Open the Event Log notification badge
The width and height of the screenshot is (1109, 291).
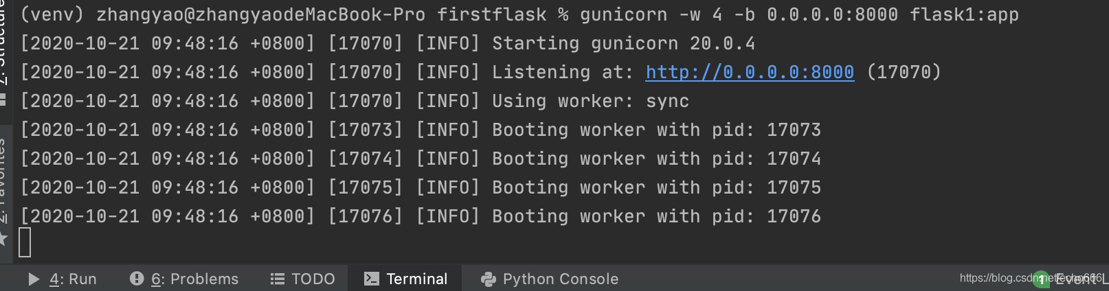tap(1042, 279)
